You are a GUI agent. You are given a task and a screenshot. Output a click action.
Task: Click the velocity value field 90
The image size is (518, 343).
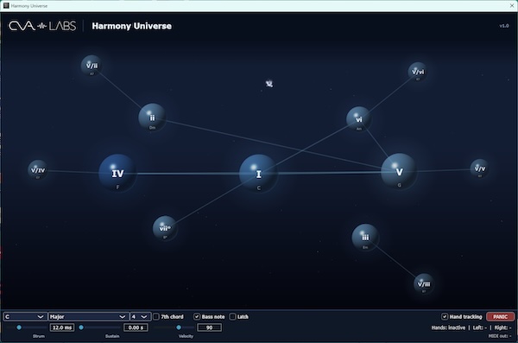pos(209,327)
